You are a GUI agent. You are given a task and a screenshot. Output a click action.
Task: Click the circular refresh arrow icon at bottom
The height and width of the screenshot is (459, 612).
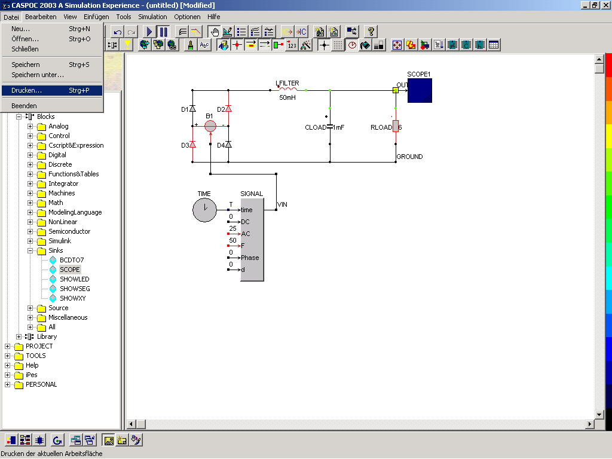pyautogui.click(x=57, y=440)
